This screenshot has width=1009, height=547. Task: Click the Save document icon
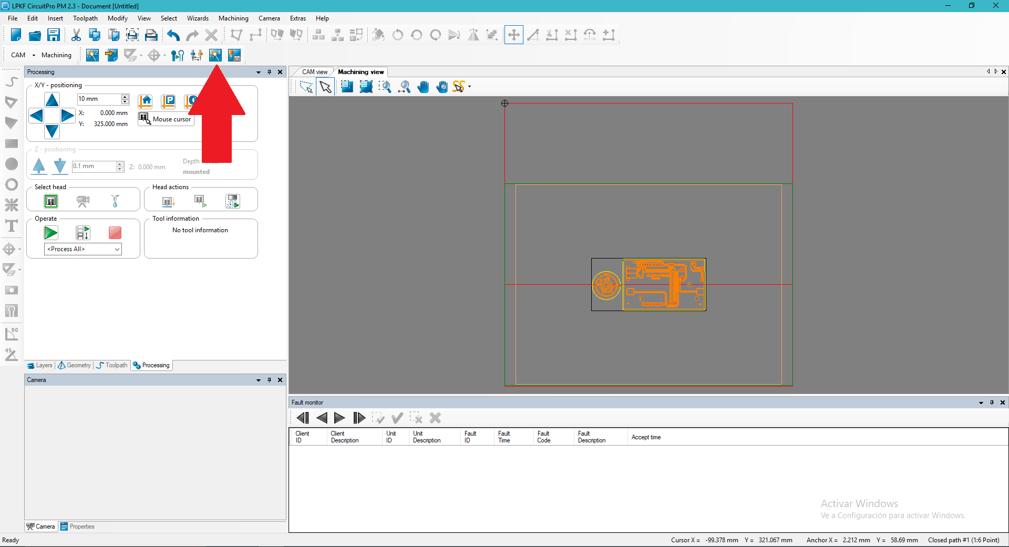[x=54, y=35]
